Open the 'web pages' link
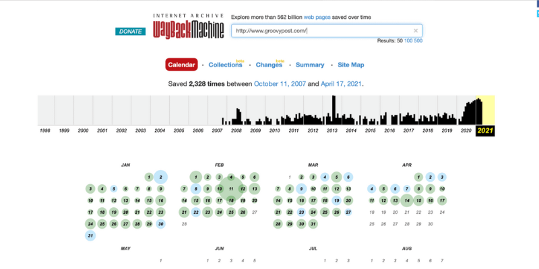The width and height of the screenshot is (539, 269). [317, 17]
